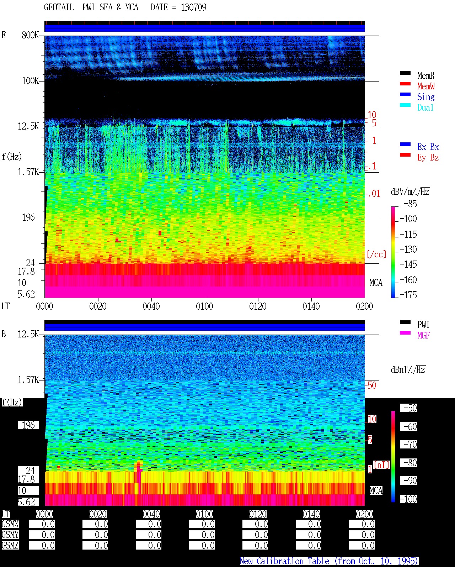455x567 pixels.
Task: Click the 'PWI' legend label
Action: (x=423, y=325)
